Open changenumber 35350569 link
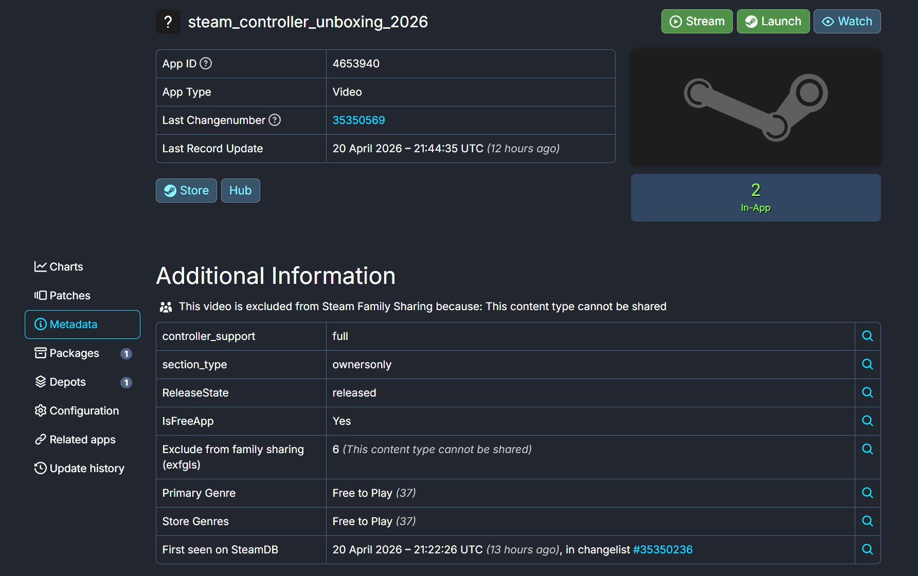Screen dimensions: 918x576 click(x=358, y=120)
